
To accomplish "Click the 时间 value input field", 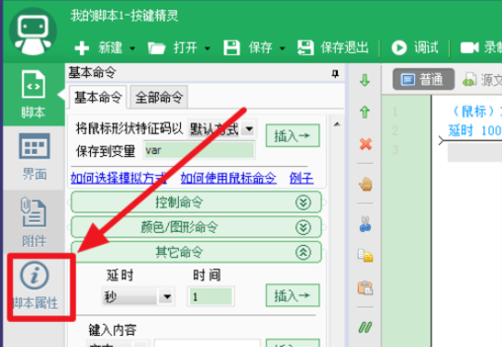I will coord(211,297).
